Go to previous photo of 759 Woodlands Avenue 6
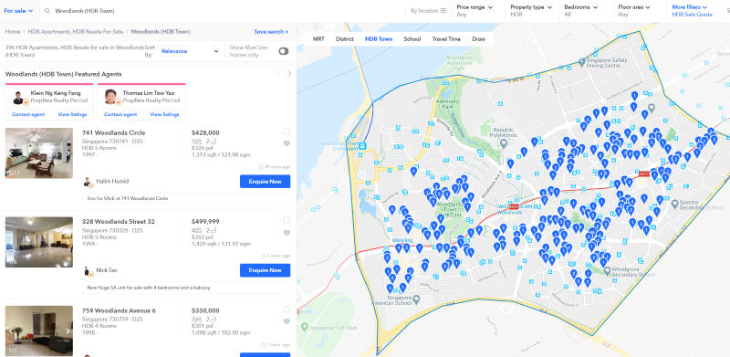 (x=11, y=331)
